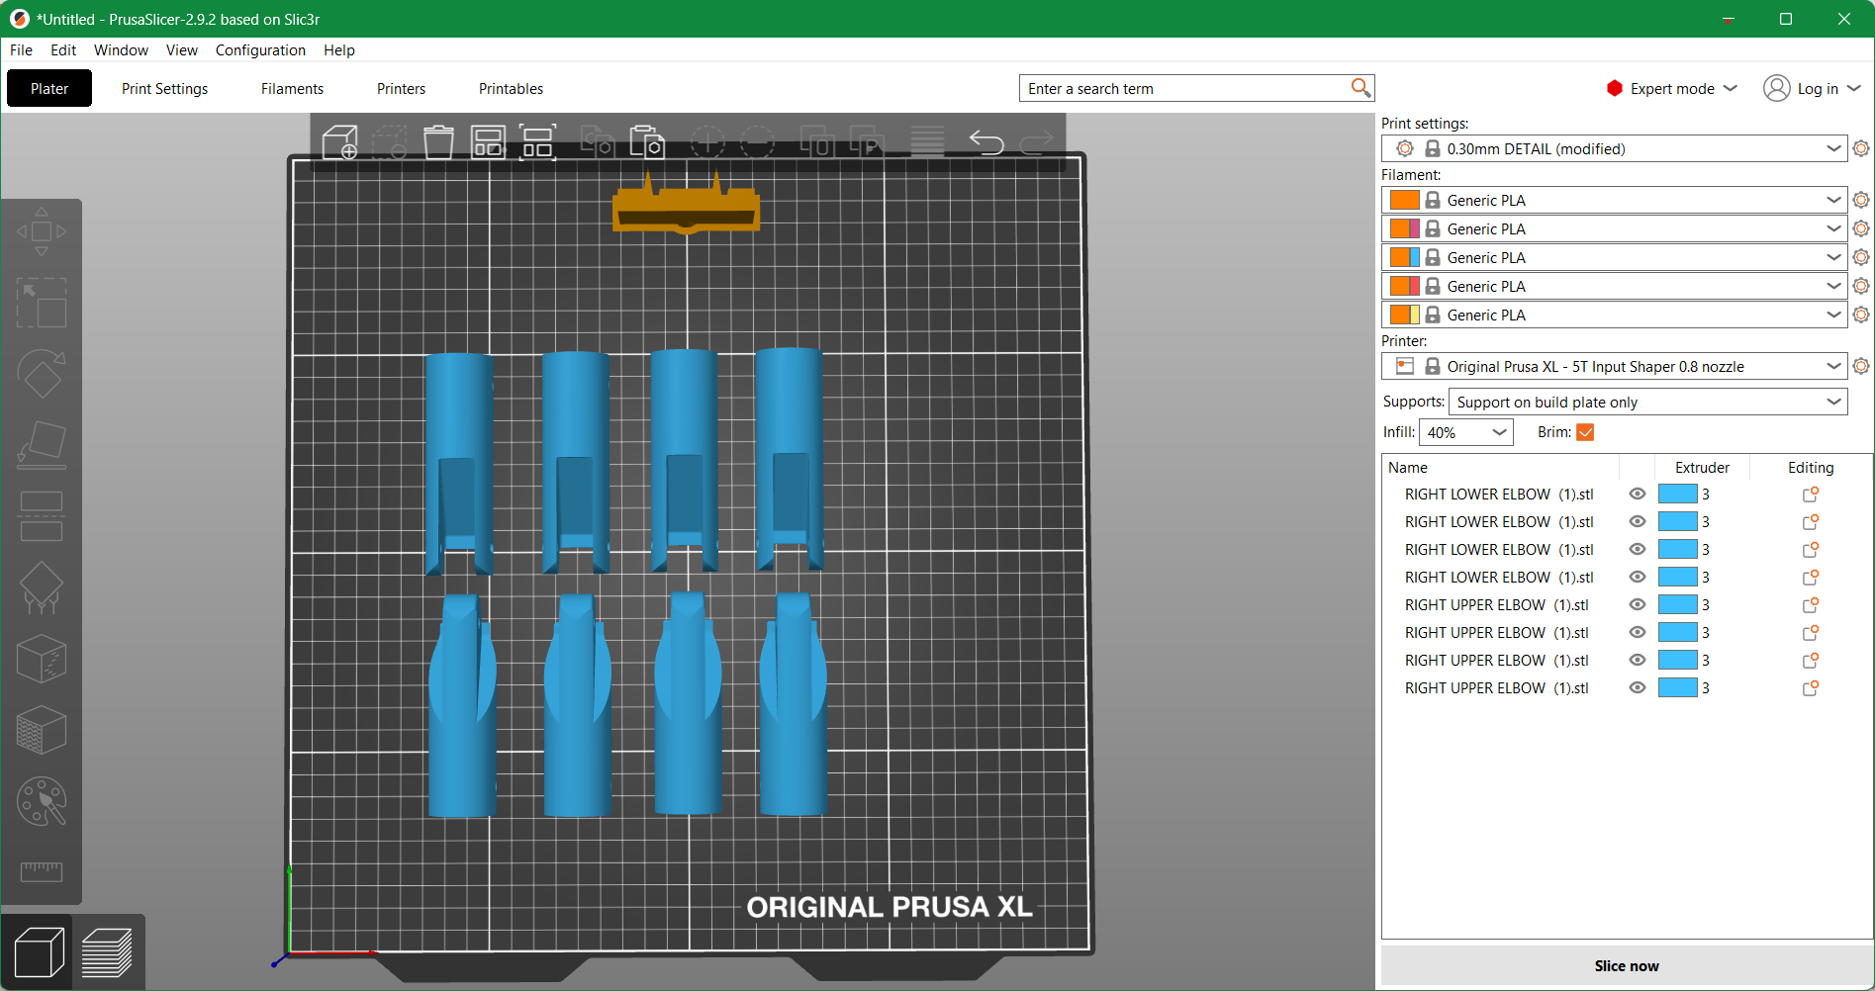Delete all objects with the trash icon
Image resolution: width=1875 pixels, height=991 pixels.
[438, 142]
